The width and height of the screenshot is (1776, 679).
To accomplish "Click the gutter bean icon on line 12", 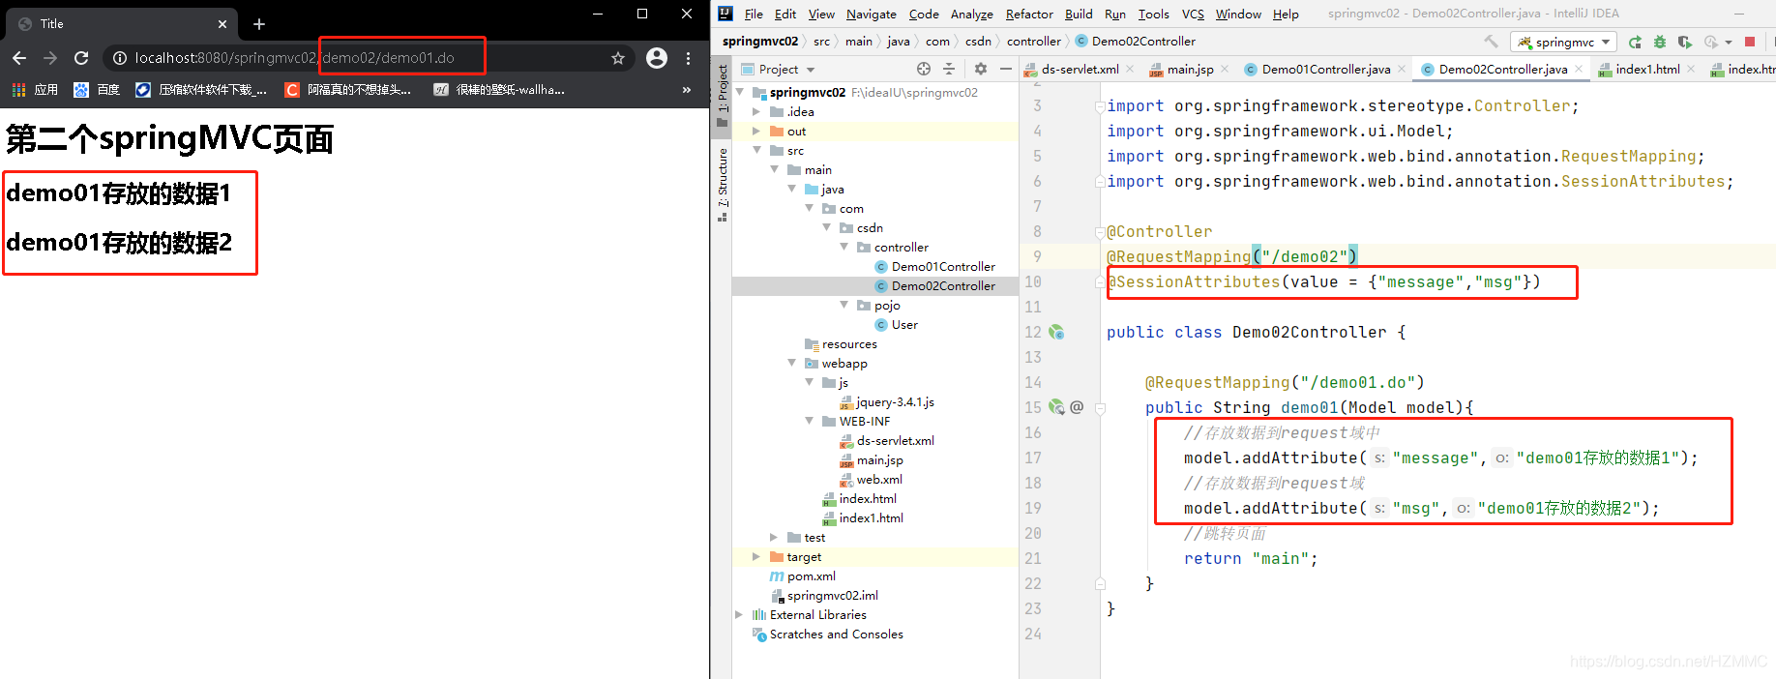I will [1056, 332].
